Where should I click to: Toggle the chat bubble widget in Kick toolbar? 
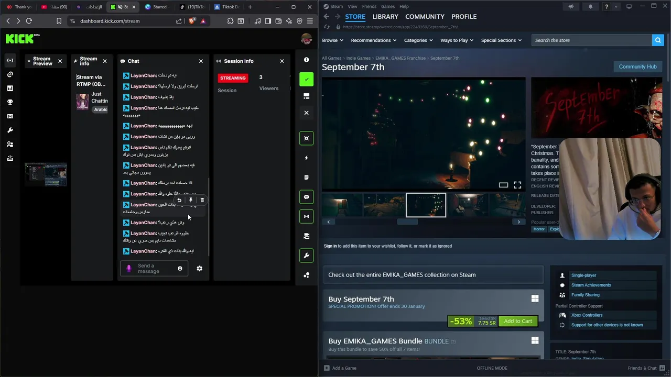point(307,197)
